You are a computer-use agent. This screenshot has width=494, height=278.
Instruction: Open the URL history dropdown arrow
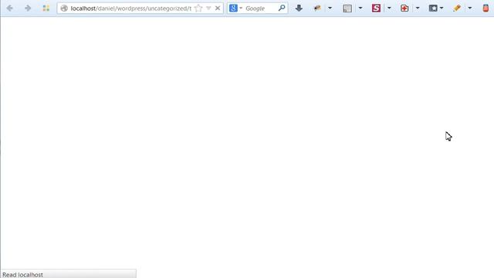pos(208,8)
